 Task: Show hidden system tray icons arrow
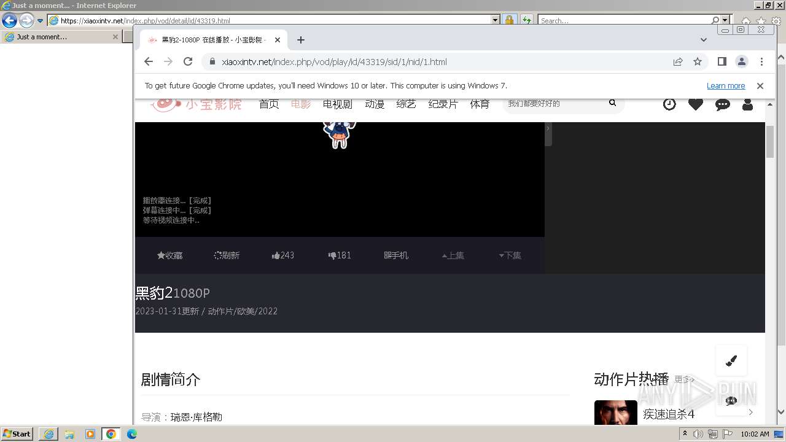click(685, 434)
